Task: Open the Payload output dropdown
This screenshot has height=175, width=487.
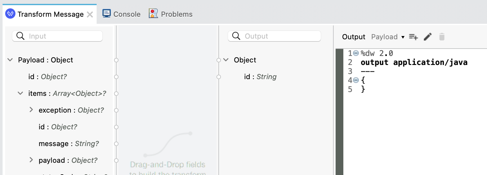Action: pos(388,37)
